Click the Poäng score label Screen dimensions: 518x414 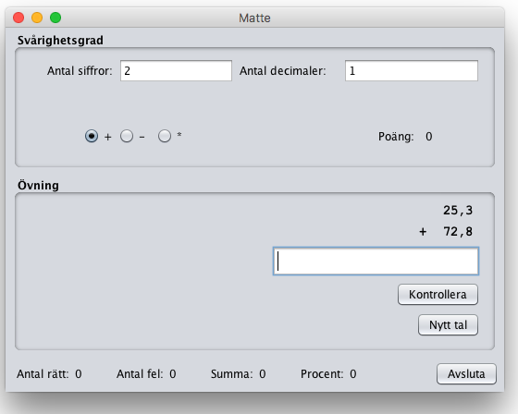click(x=396, y=137)
